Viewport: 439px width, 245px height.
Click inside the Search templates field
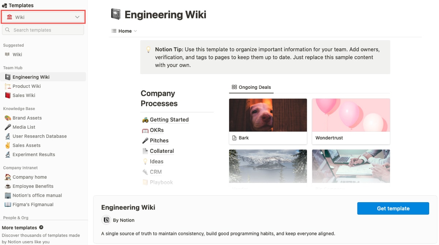point(43,30)
